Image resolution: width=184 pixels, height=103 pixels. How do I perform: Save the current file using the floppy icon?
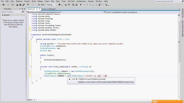pos(20,5)
